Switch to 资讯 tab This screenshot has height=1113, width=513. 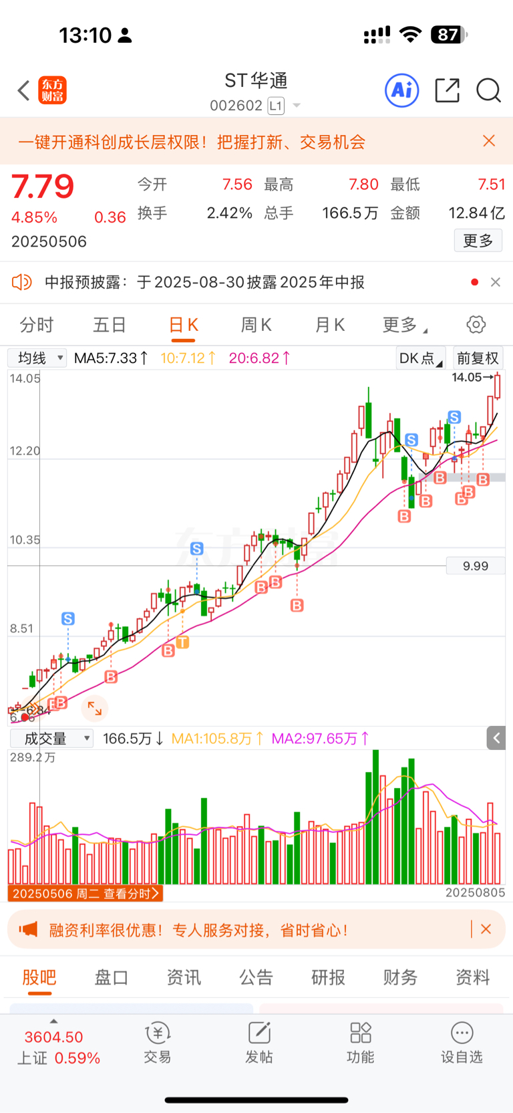184,977
